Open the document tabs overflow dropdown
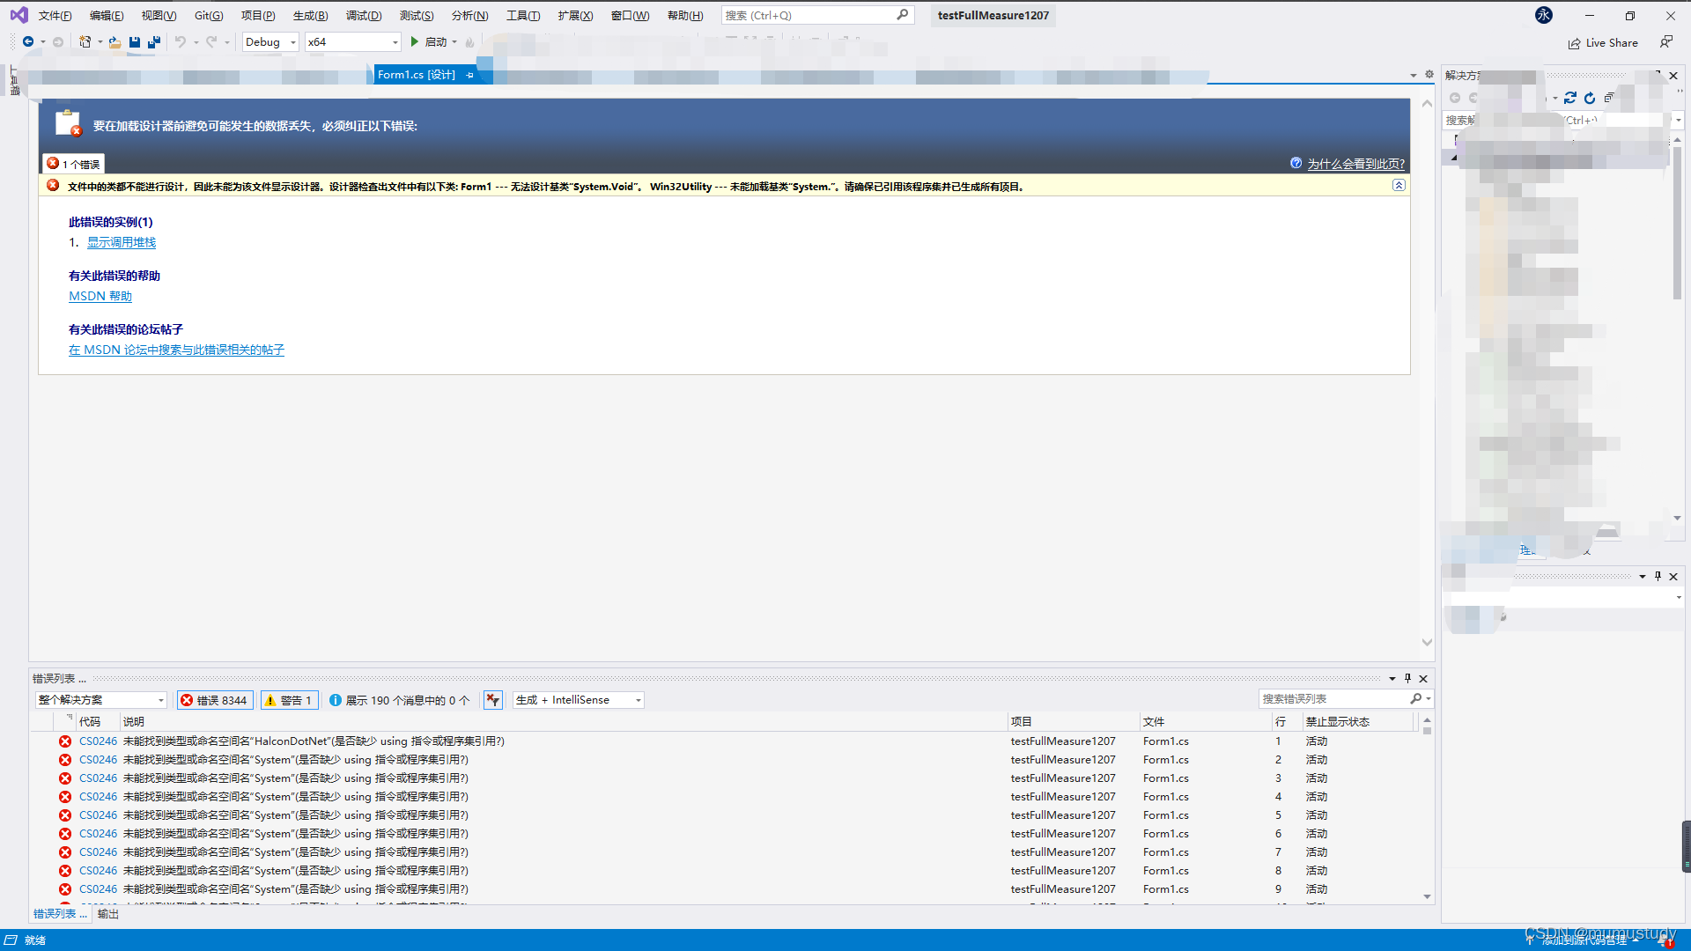1691x951 pixels. click(1414, 75)
